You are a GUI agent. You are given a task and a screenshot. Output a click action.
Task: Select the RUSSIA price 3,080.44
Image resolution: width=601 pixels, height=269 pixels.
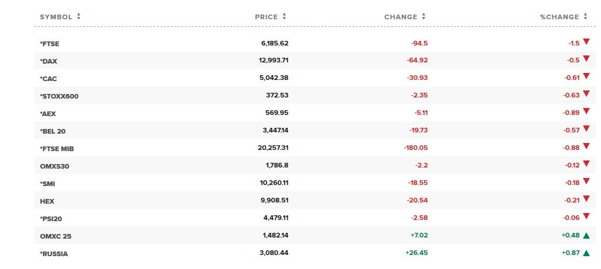click(274, 253)
